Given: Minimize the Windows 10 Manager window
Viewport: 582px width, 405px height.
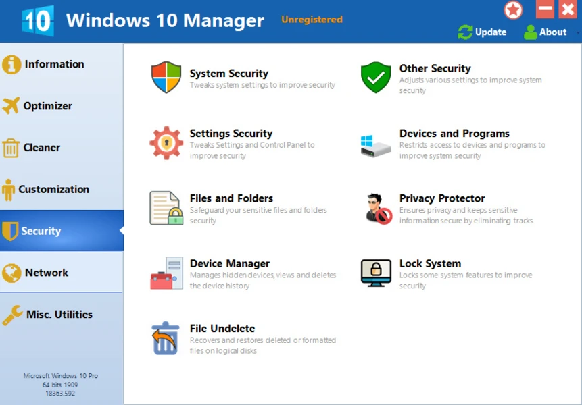Looking at the screenshot, I should pyautogui.click(x=545, y=9).
